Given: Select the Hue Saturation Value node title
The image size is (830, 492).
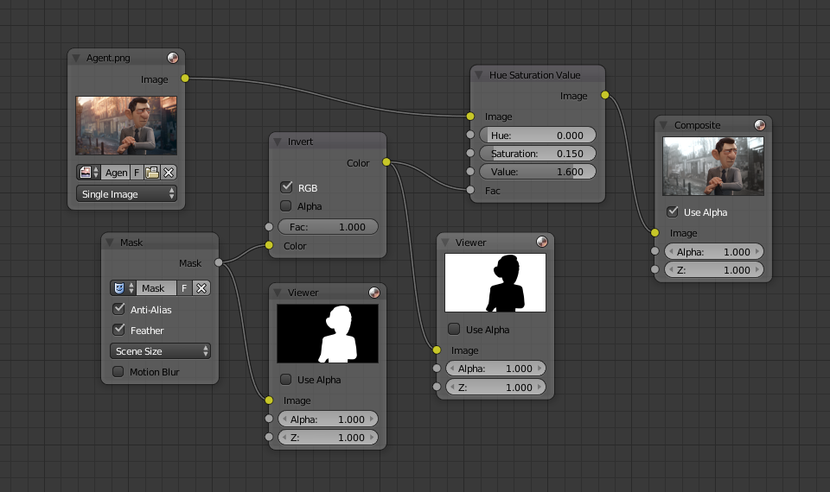Looking at the screenshot, I should click(x=534, y=75).
